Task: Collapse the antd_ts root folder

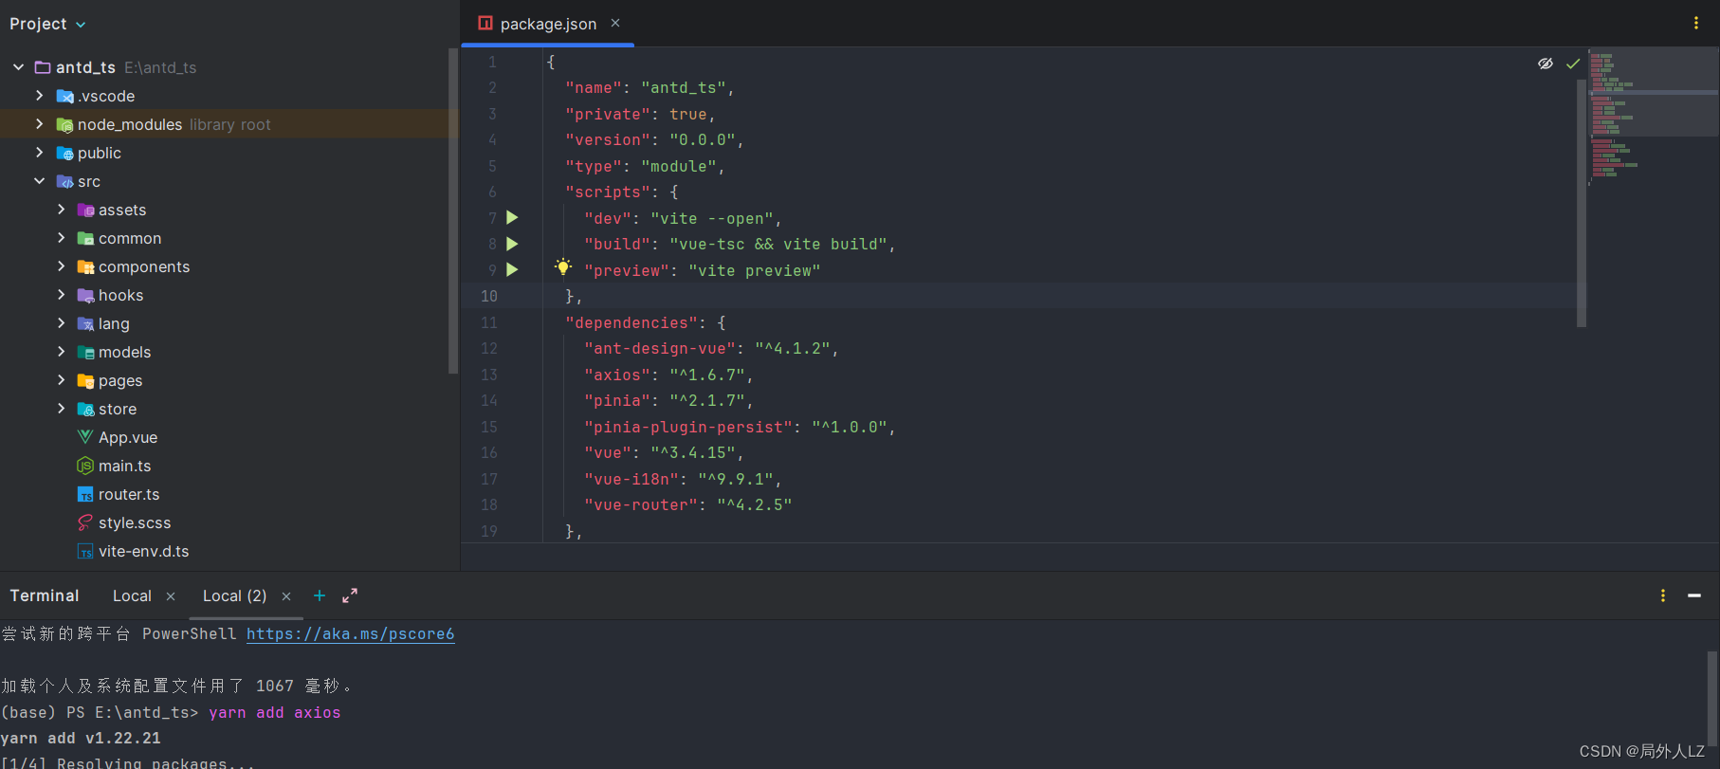Action: [x=18, y=67]
